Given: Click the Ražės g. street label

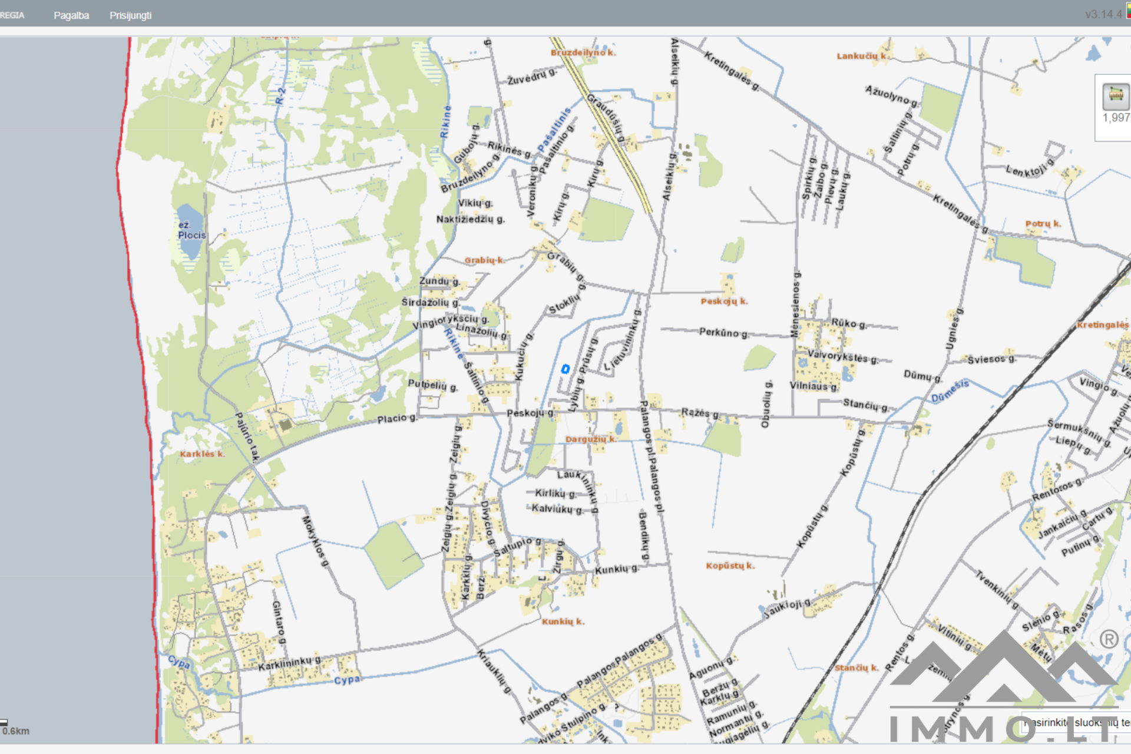Looking at the screenshot, I should coord(700,413).
